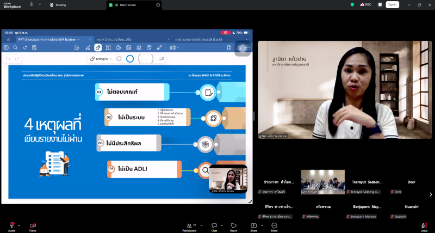The image size is (435, 233).
Task: Start Video camera toggle
Action: click(33, 227)
